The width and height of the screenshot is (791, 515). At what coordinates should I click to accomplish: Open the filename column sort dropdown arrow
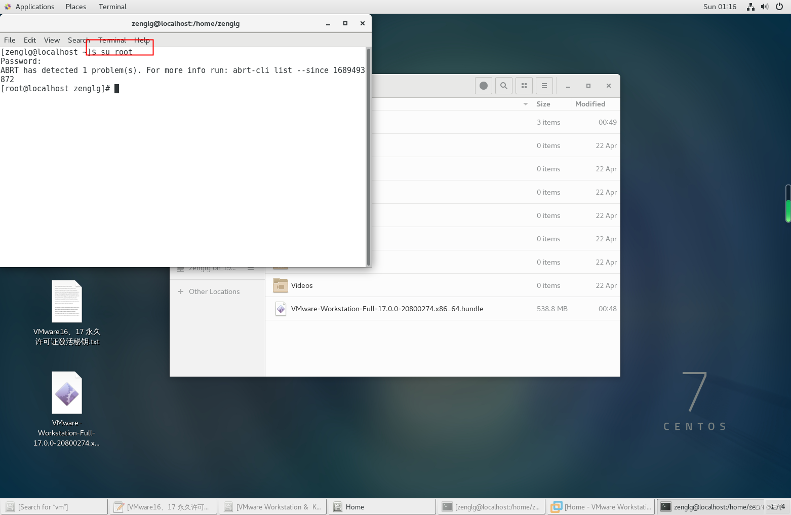(x=525, y=104)
